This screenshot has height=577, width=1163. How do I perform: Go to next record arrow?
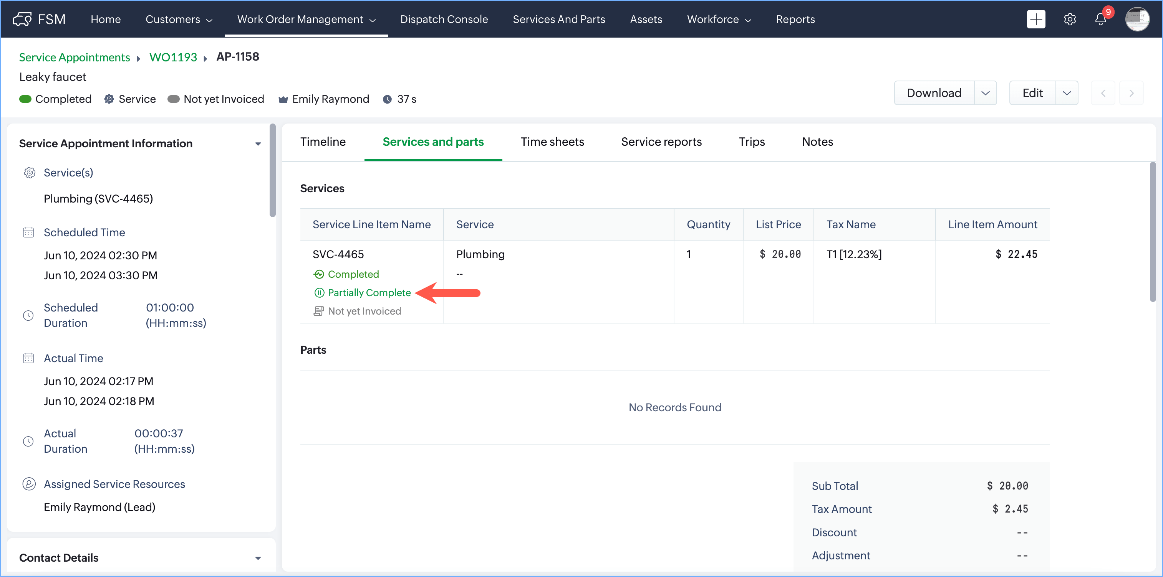click(x=1131, y=93)
